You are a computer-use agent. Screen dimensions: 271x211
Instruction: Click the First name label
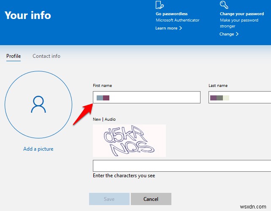coord(102,86)
